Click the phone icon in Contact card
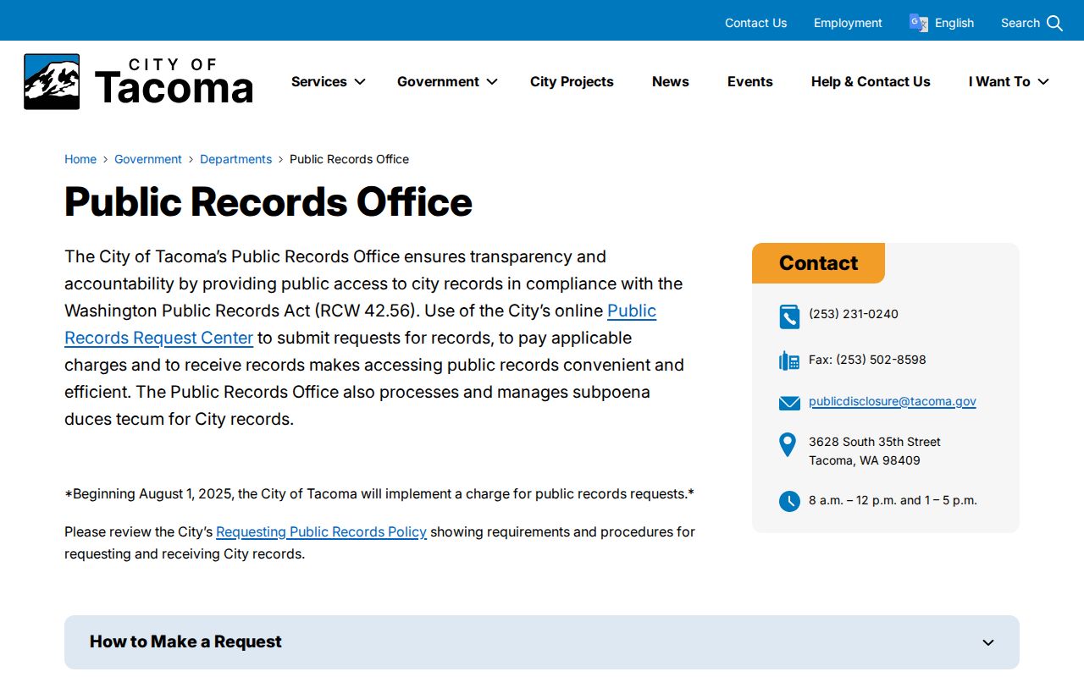 point(789,316)
